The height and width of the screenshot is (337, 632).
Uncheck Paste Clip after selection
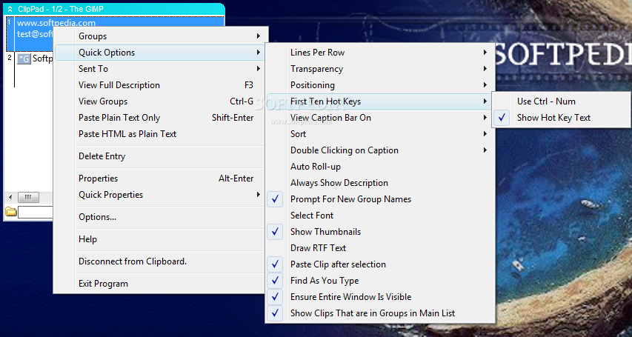pos(379,264)
